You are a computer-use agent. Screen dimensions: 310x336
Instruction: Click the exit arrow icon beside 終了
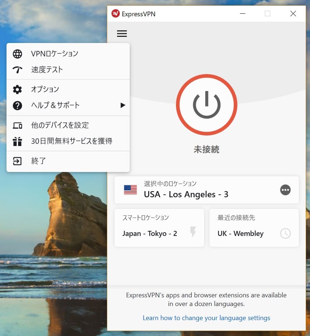click(17, 161)
